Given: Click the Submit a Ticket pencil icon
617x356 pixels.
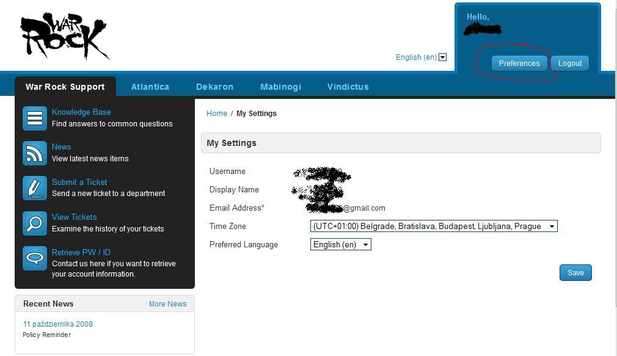Looking at the screenshot, I should pos(35,188).
